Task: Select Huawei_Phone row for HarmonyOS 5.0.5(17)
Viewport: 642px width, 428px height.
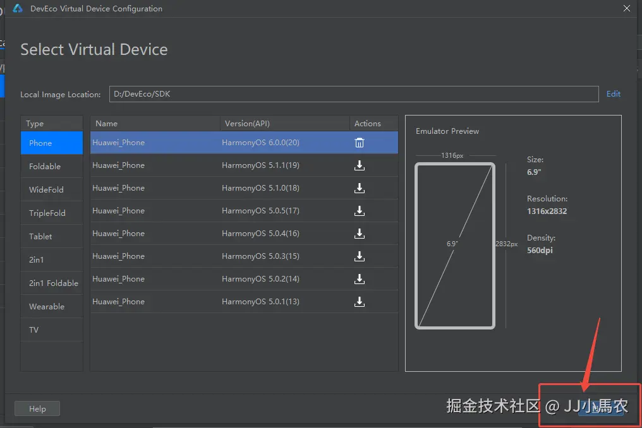Action: 244,211
